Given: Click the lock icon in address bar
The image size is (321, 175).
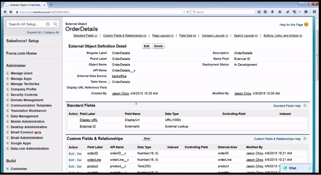Looking at the screenshot, I should pos(17,12).
